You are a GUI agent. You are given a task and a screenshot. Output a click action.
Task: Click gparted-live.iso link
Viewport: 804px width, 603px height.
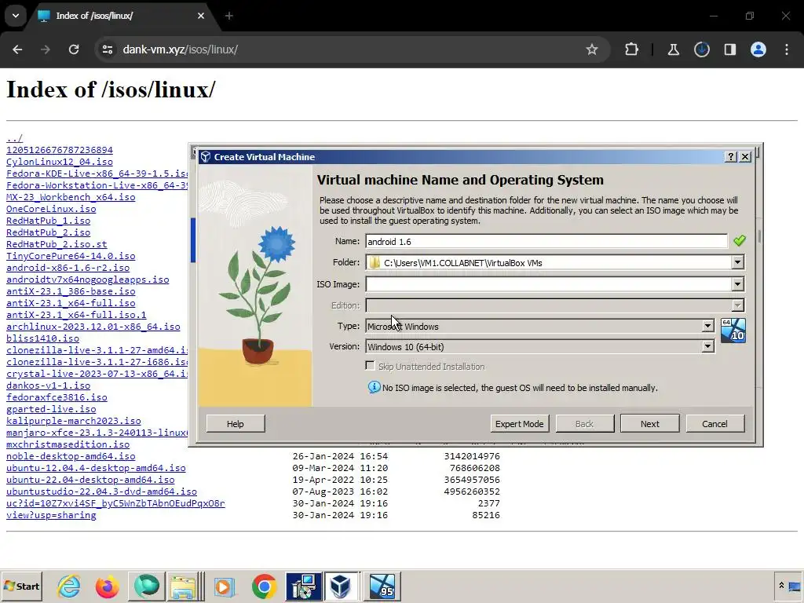coord(51,408)
